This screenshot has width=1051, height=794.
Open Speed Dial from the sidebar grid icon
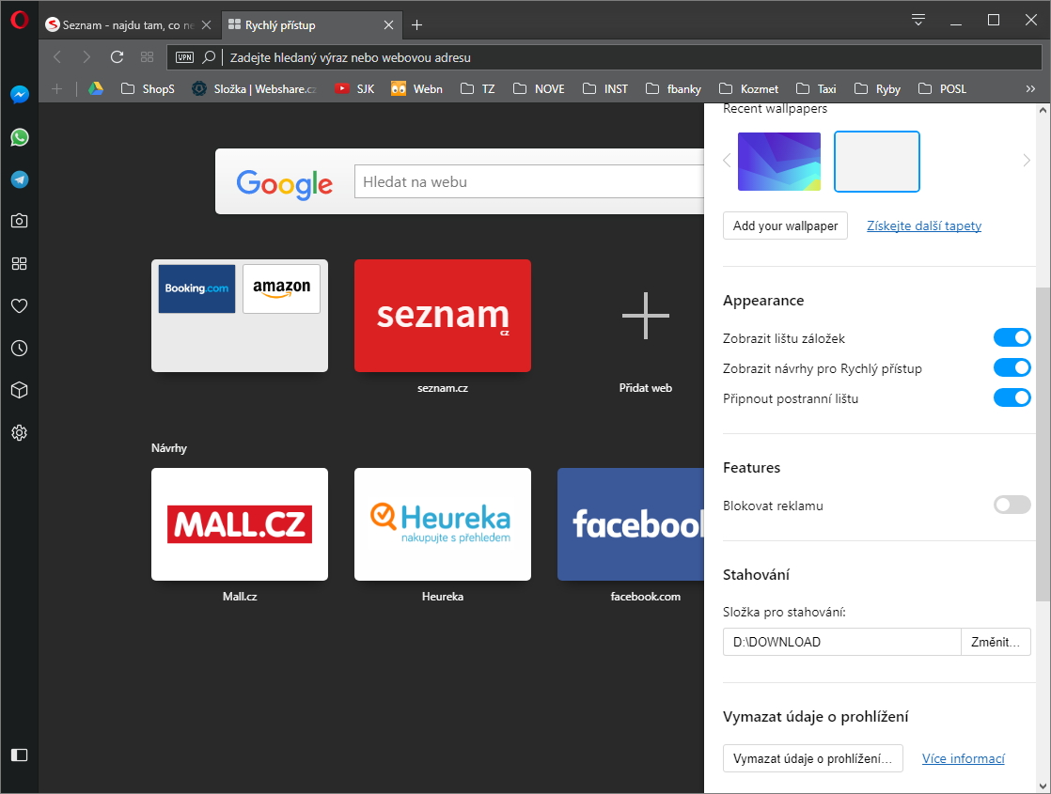(x=20, y=263)
